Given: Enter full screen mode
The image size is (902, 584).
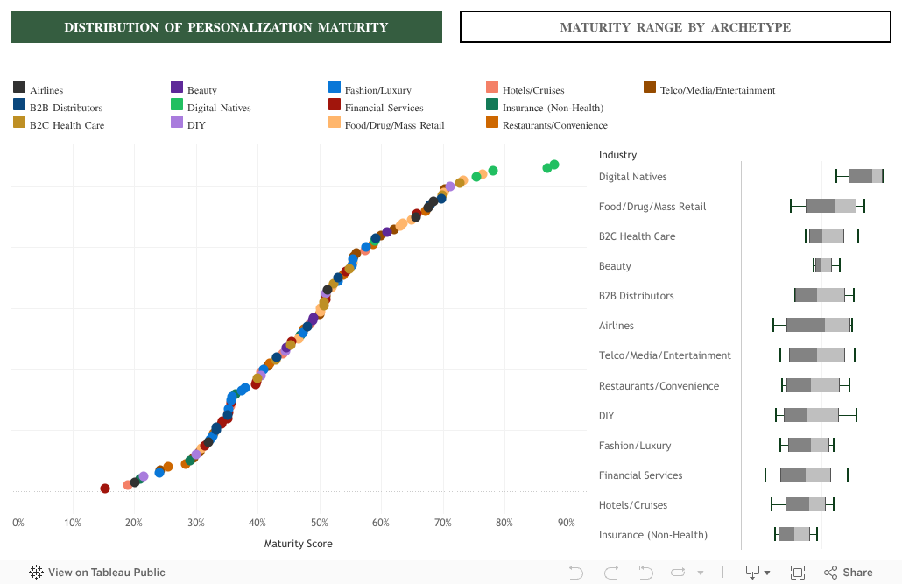Looking at the screenshot, I should tap(797, 573).
